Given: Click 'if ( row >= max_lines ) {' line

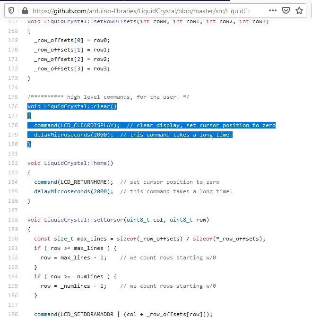Looking at the screenshot, I should pyautogui.click(x=75, y=248).
